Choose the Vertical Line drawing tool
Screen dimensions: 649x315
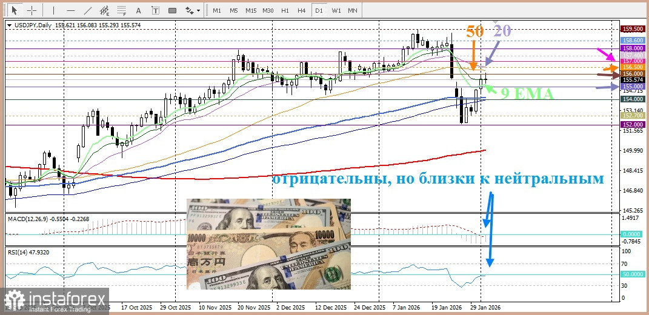click(54, 10)
